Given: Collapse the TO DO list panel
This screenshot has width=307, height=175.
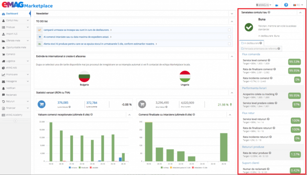Looking at the screenshot, I should (232, 21).
